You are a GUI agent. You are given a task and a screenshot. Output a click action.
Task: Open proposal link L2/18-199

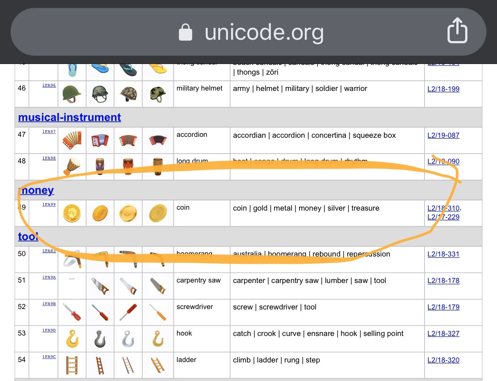(x=444, y=89)
